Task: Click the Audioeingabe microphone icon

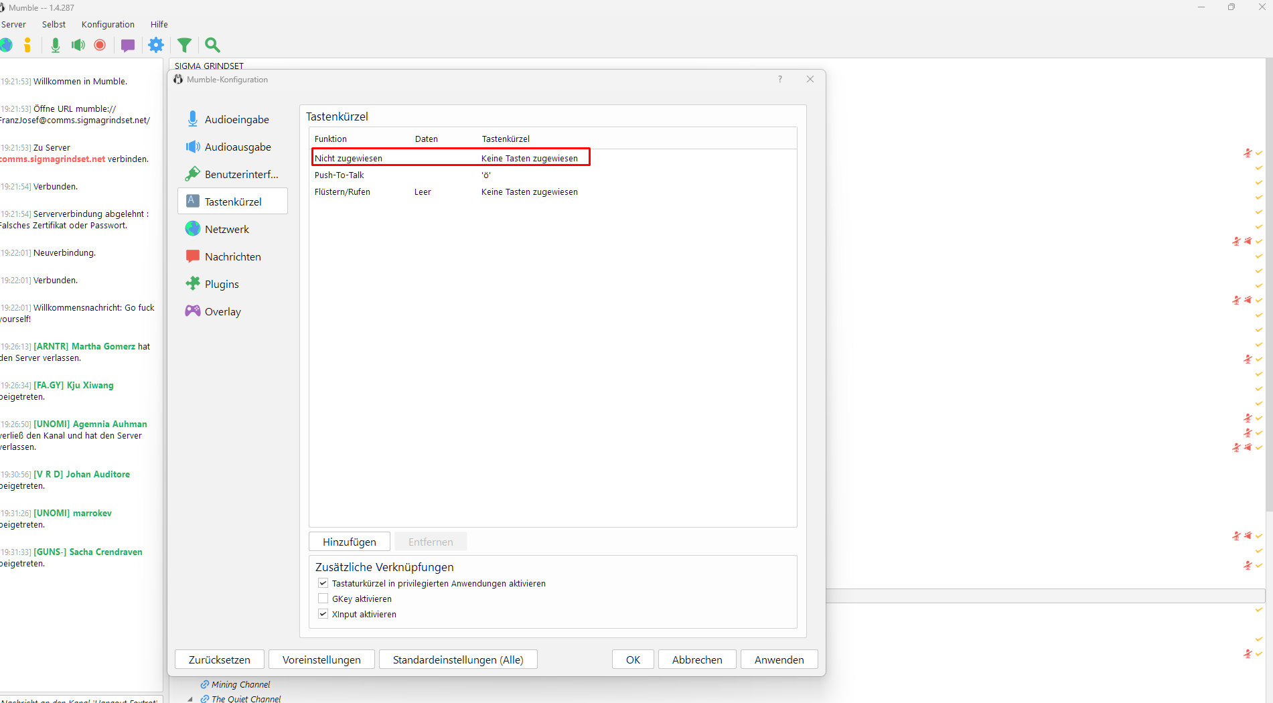Action: pyautogui.click(x=193, y=119)
